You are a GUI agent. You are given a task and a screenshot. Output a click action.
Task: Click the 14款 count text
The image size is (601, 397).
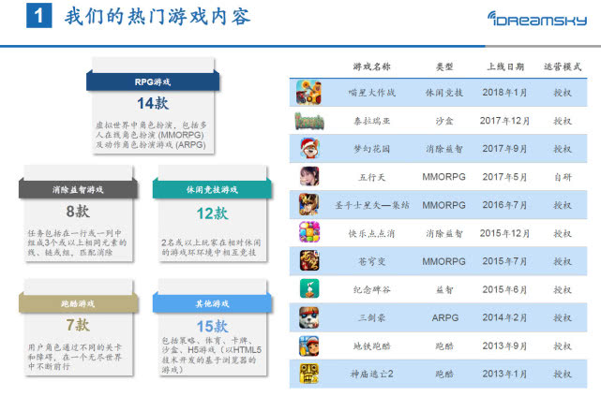pos(153,103)
